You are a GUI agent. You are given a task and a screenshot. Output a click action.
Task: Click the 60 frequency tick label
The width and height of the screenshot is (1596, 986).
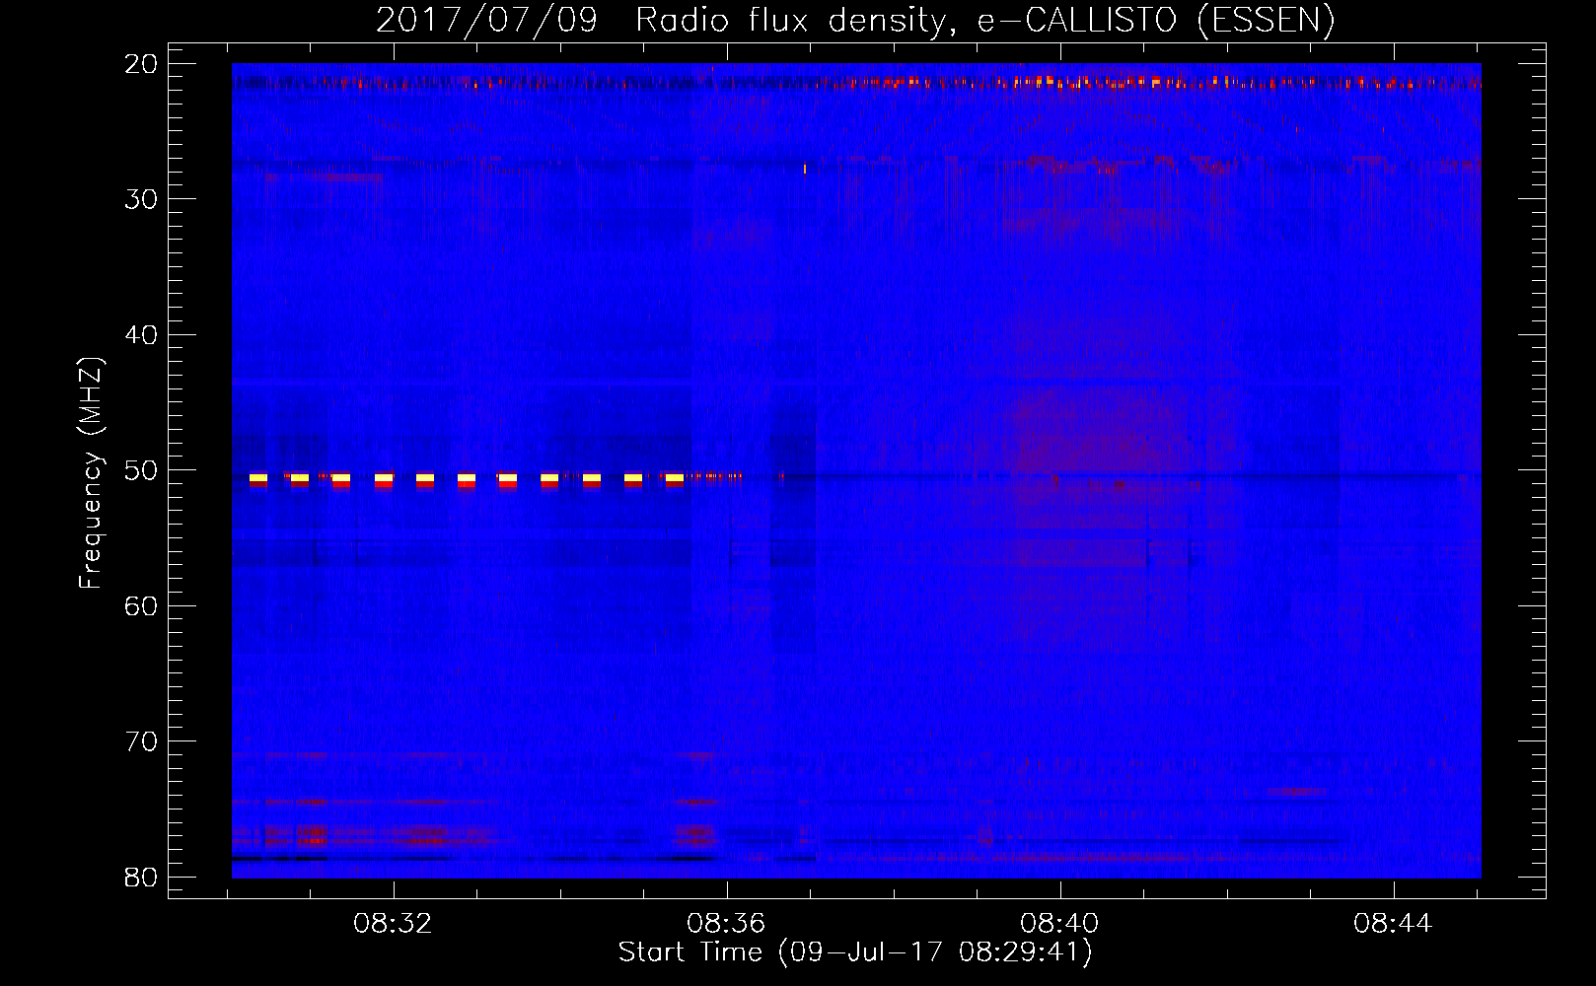point(141,605)
